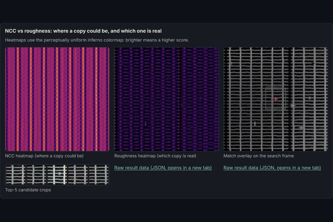This screenshot has height=222, width=333.
Task: Open raw result JSON link under Match overlay
Action: tap(272, 168)
